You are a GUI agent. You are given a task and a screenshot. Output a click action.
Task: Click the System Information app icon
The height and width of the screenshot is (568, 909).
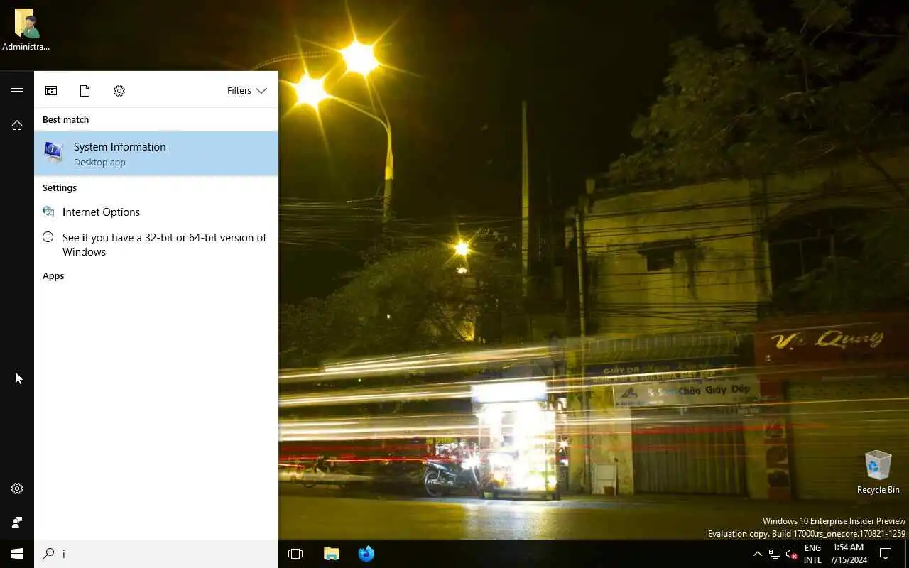click(x=53, y=153)
